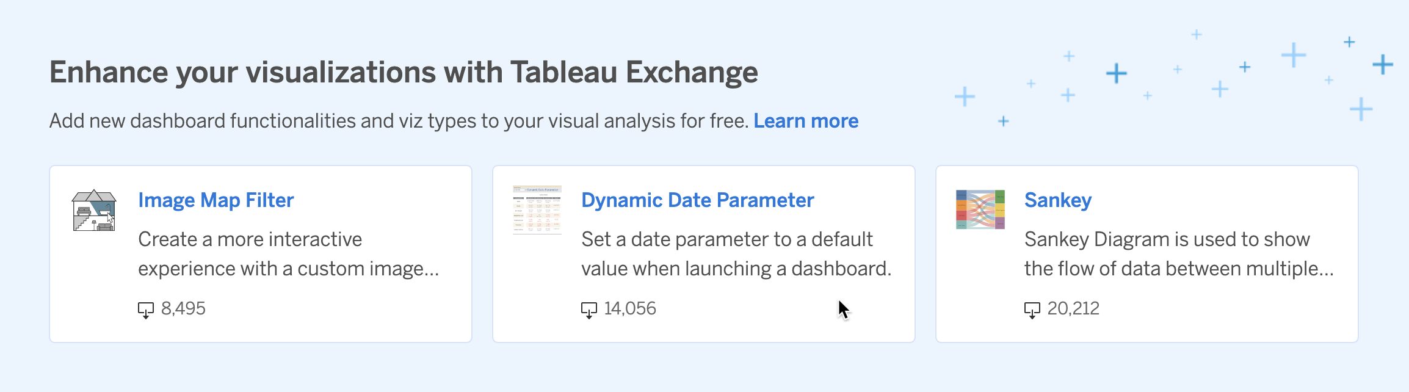Click the Sankey diagram thumbnail icon
Screen dimensions: 1409x392
[x=980, y=209]
